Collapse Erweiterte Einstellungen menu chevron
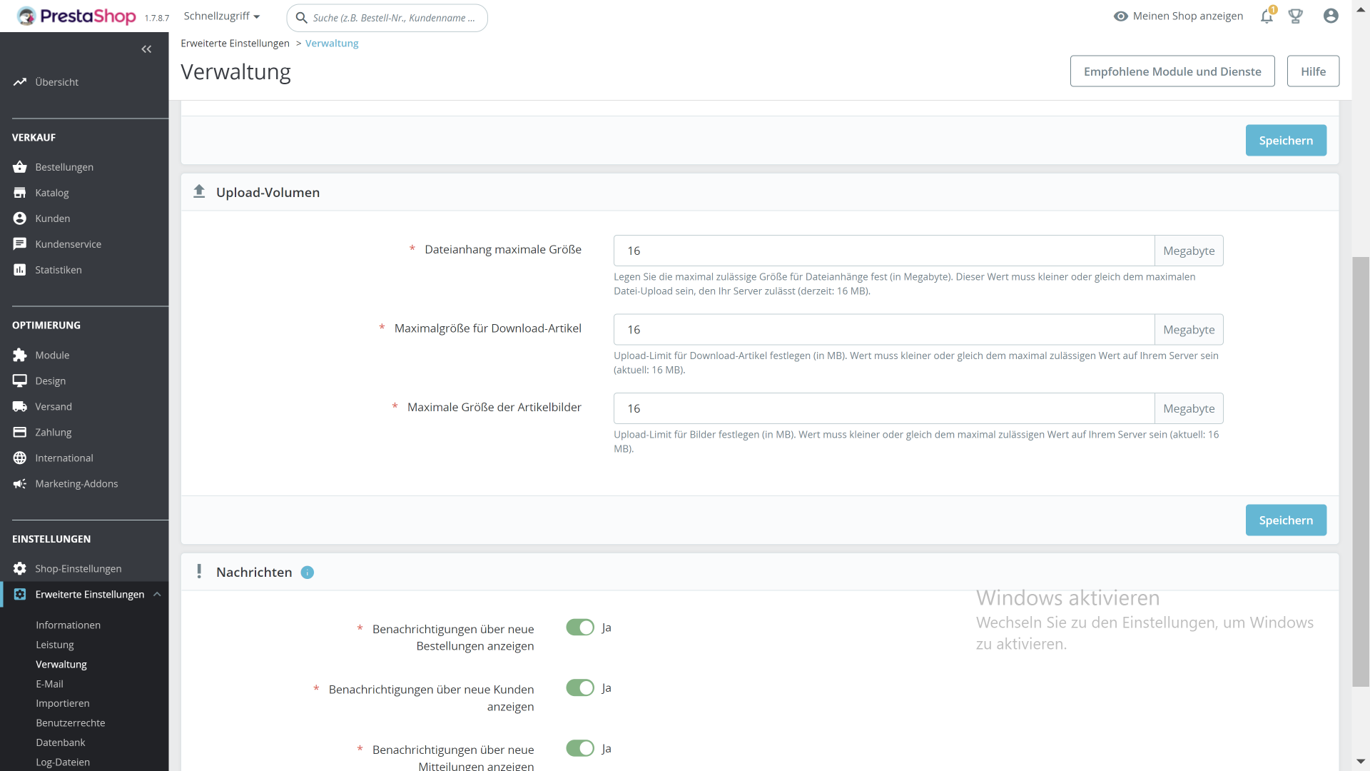 coord(157,595)
